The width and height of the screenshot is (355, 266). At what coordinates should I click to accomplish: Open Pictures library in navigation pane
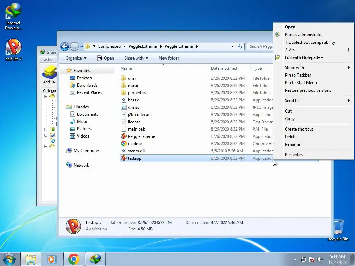[x=84, y=129]
